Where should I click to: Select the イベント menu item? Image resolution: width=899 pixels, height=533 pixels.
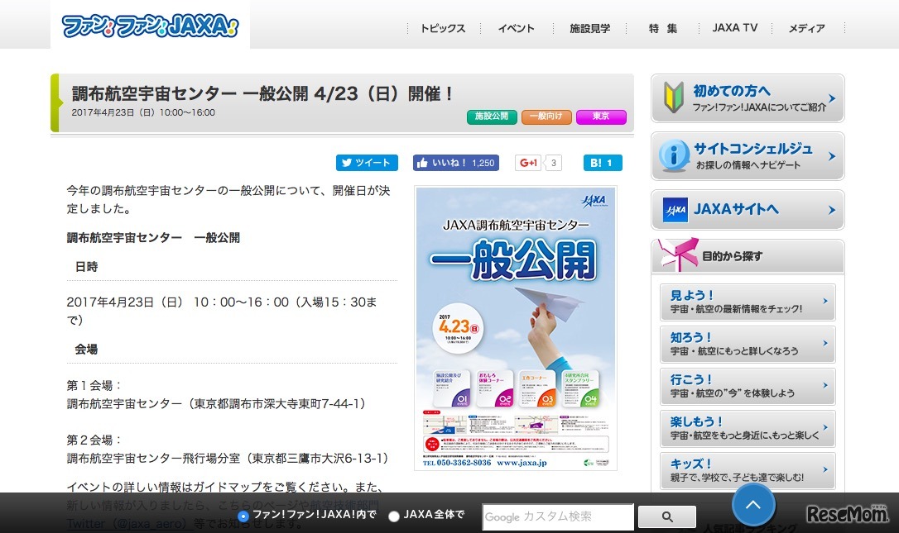coord(516,28)
